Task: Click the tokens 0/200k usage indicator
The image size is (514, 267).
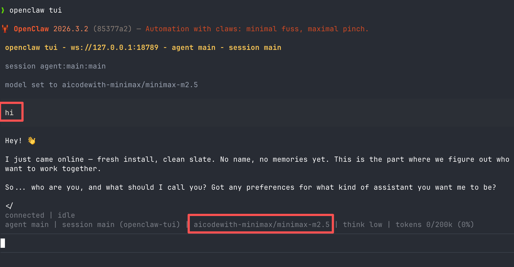Action: point(434,225)
